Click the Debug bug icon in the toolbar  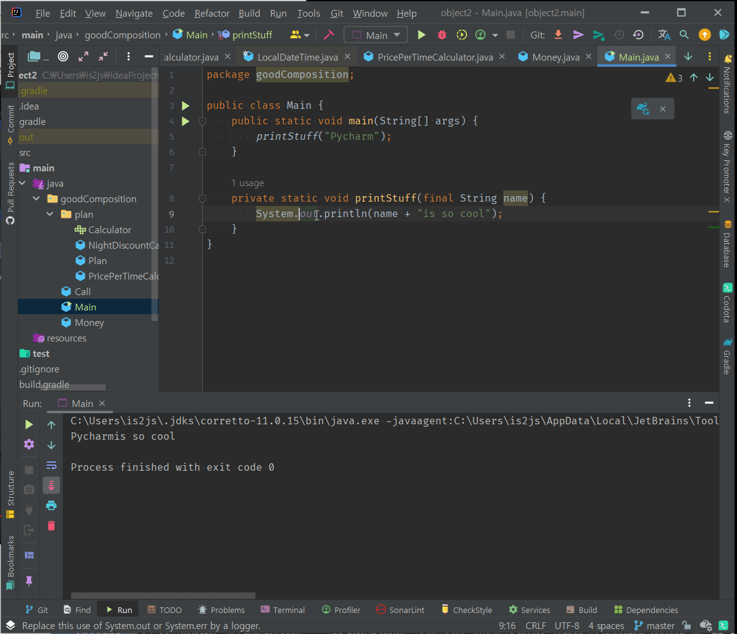[x=441, y=35]
